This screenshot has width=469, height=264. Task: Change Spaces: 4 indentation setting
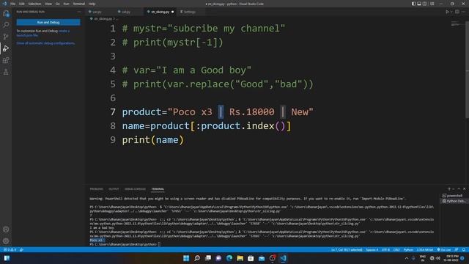(372, 249)
